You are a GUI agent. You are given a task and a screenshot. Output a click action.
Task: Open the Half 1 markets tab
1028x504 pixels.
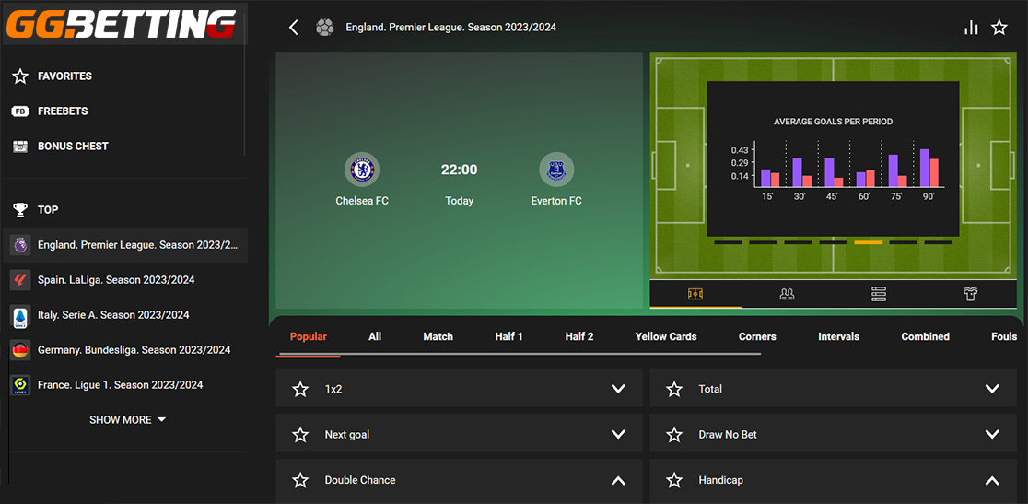(508, 337)
